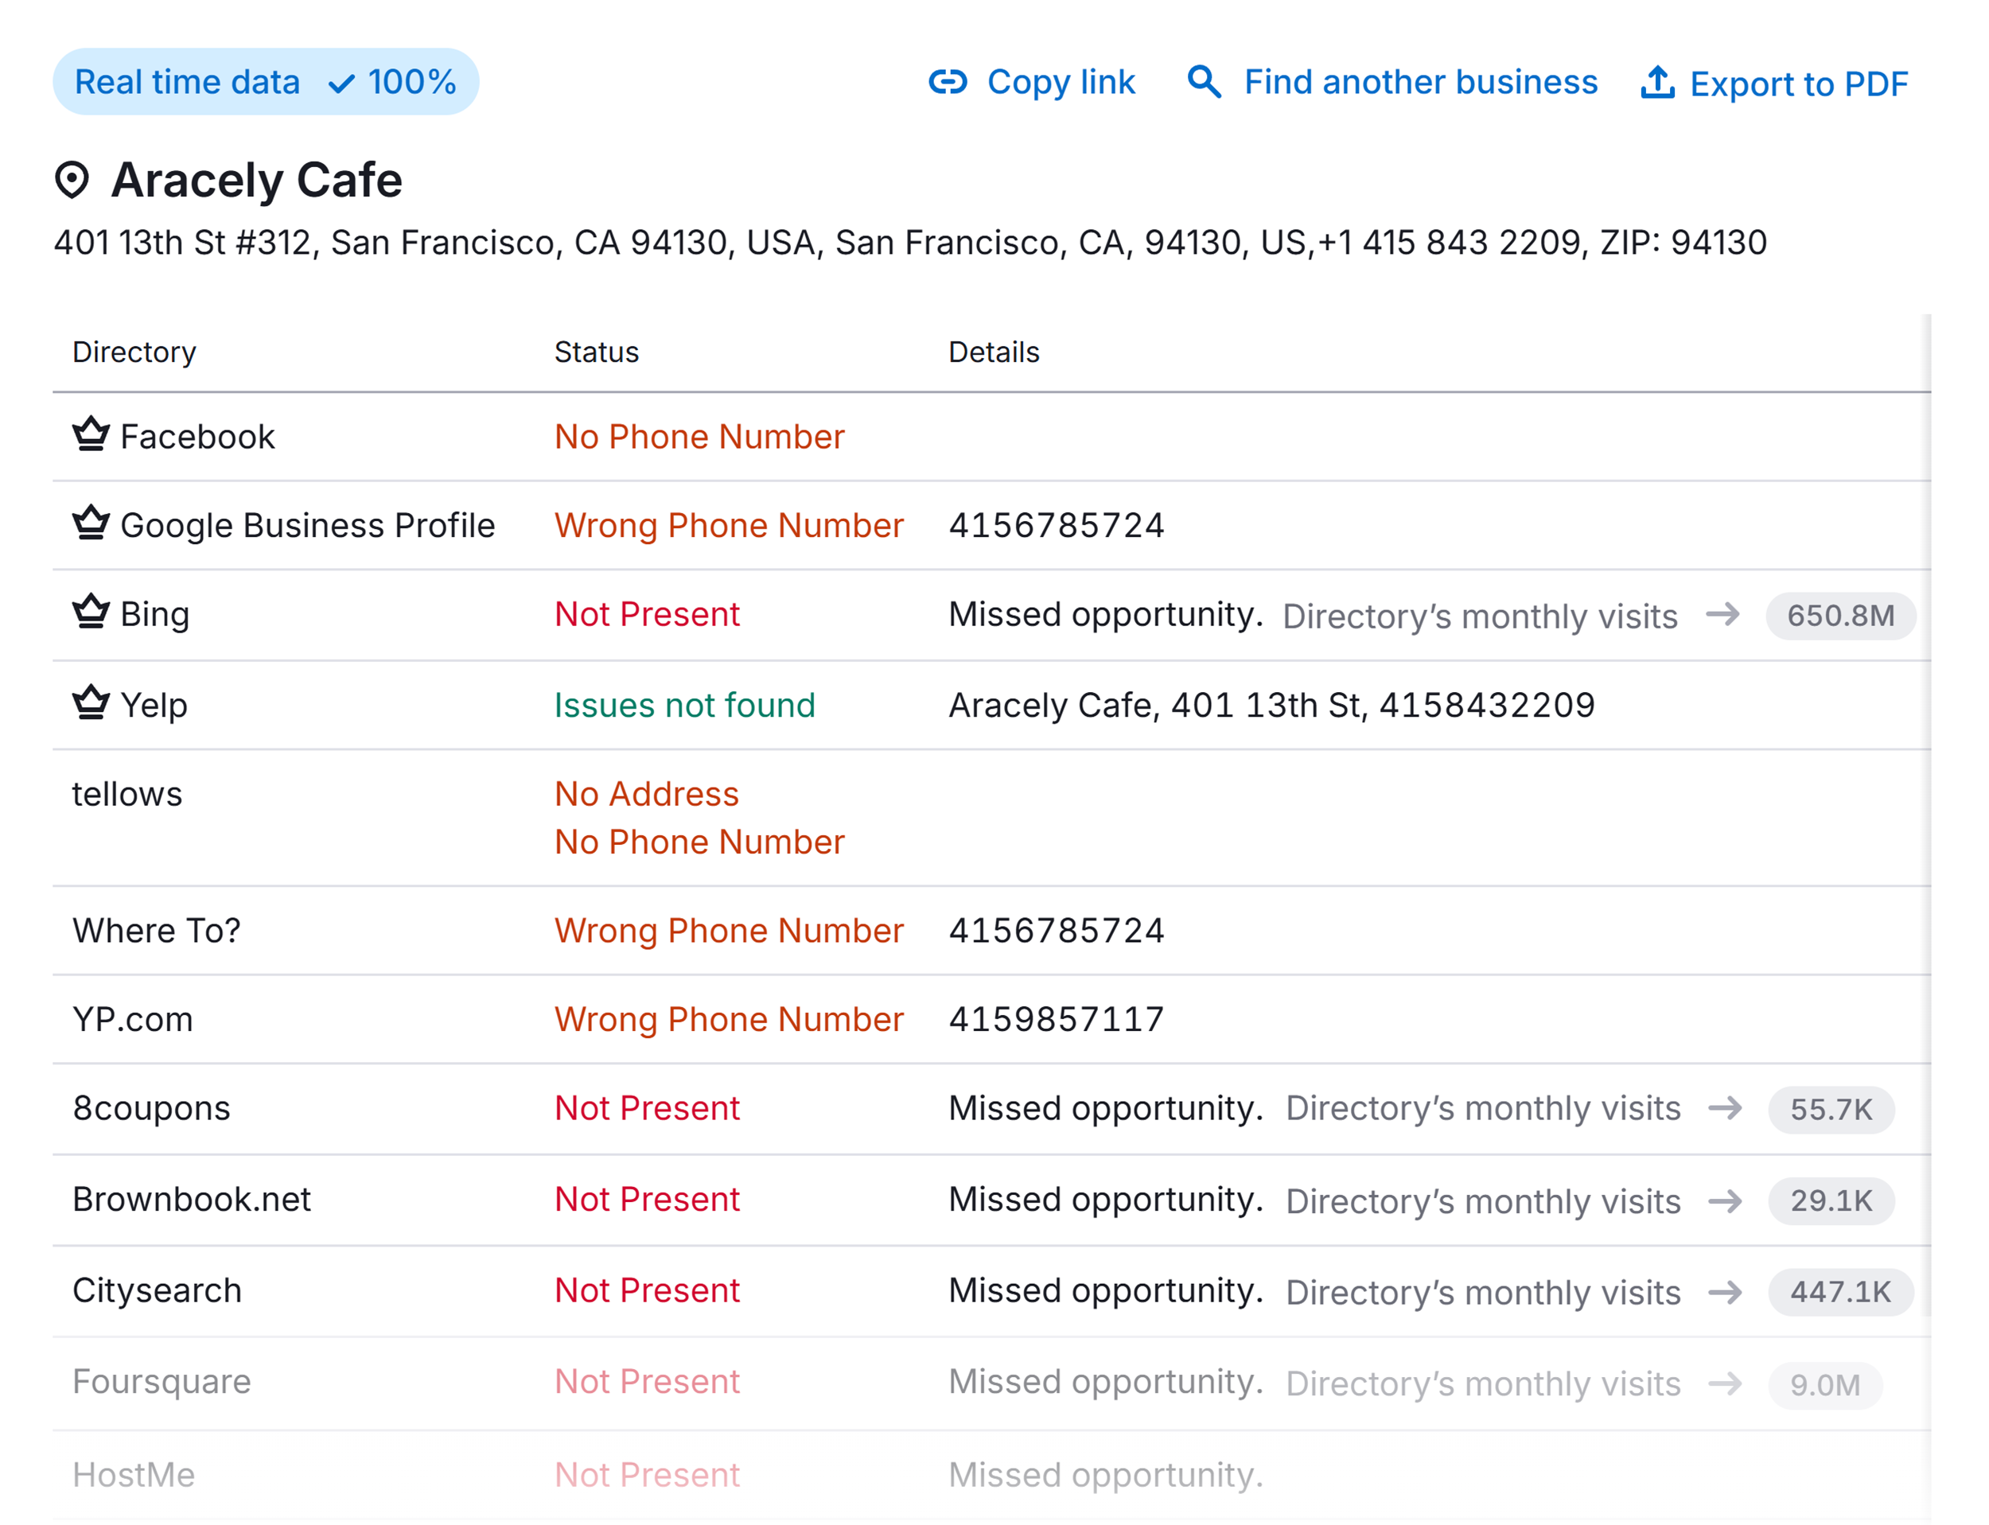
Task: Click the location pin icon beside Aracely Cafe
Action: click(72, 180)
